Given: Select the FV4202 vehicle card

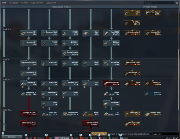Looking at the screenshot, I should tap(49, 43).
